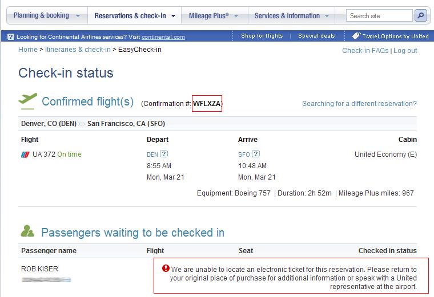Open Special deals in blue bar

(316, 36)
